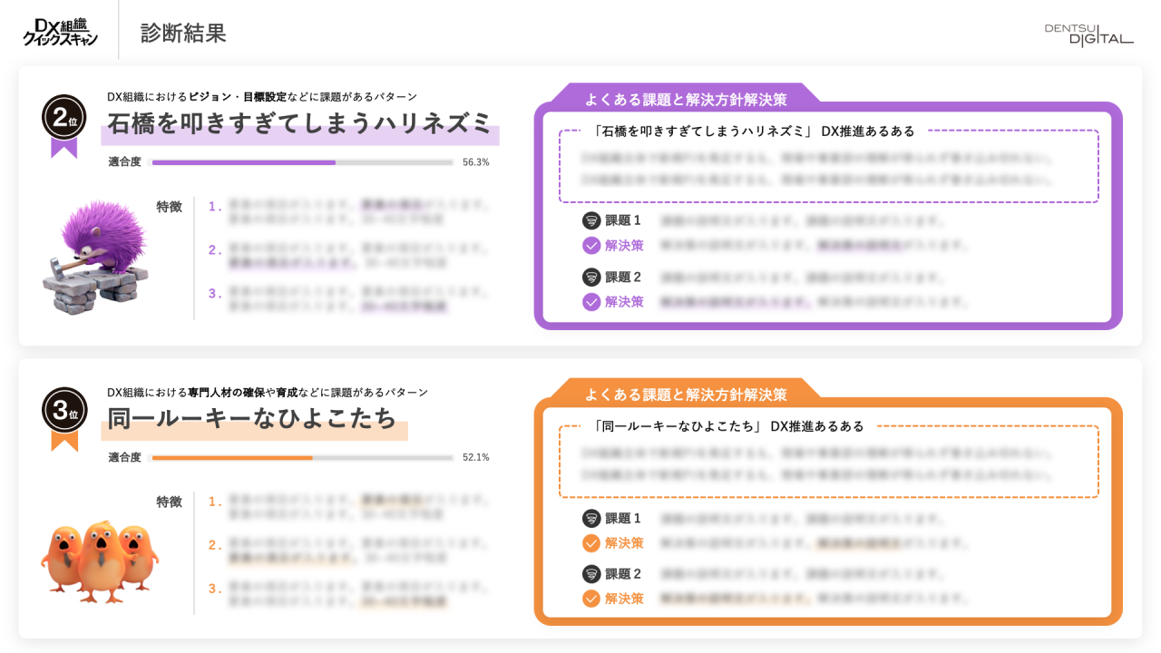Select the 2位 rank badge
This screenshot has width=1161, height=653.
pos(64,119)
